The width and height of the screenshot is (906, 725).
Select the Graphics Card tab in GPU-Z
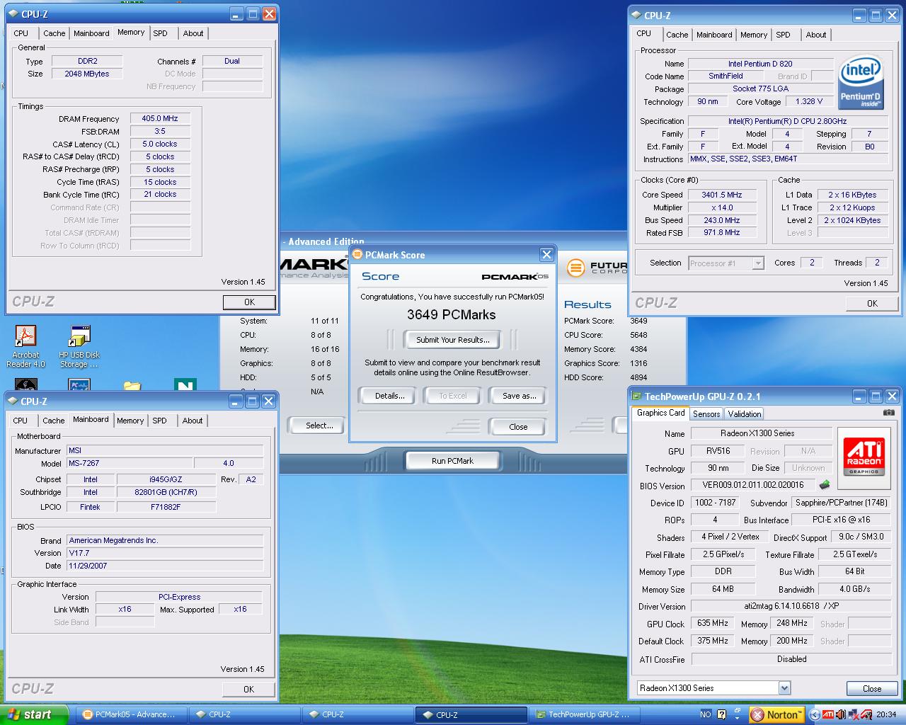pyautogui.click(x=660, y=413)
